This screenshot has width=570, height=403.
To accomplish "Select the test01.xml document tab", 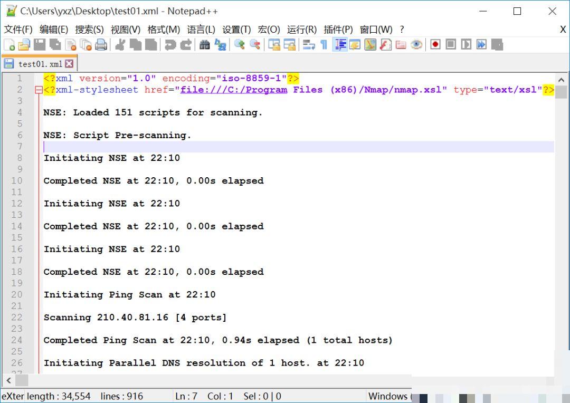I will [x=39, y=64].
